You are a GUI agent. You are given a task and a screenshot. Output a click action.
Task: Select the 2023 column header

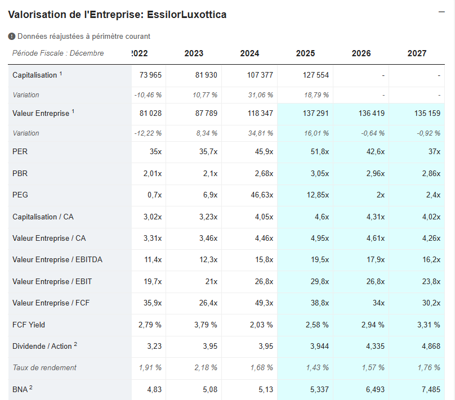click(194, 53)
